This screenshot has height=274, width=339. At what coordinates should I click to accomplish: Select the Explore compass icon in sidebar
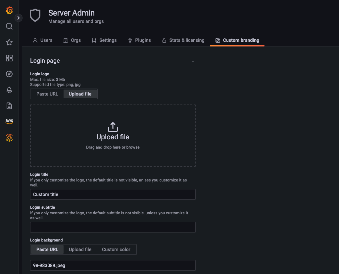9,74
